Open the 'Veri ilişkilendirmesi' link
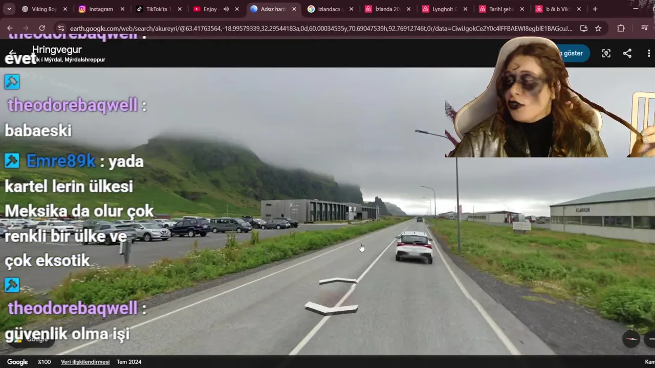This screenshot has height=368, width=655. [x=85, y=362]
